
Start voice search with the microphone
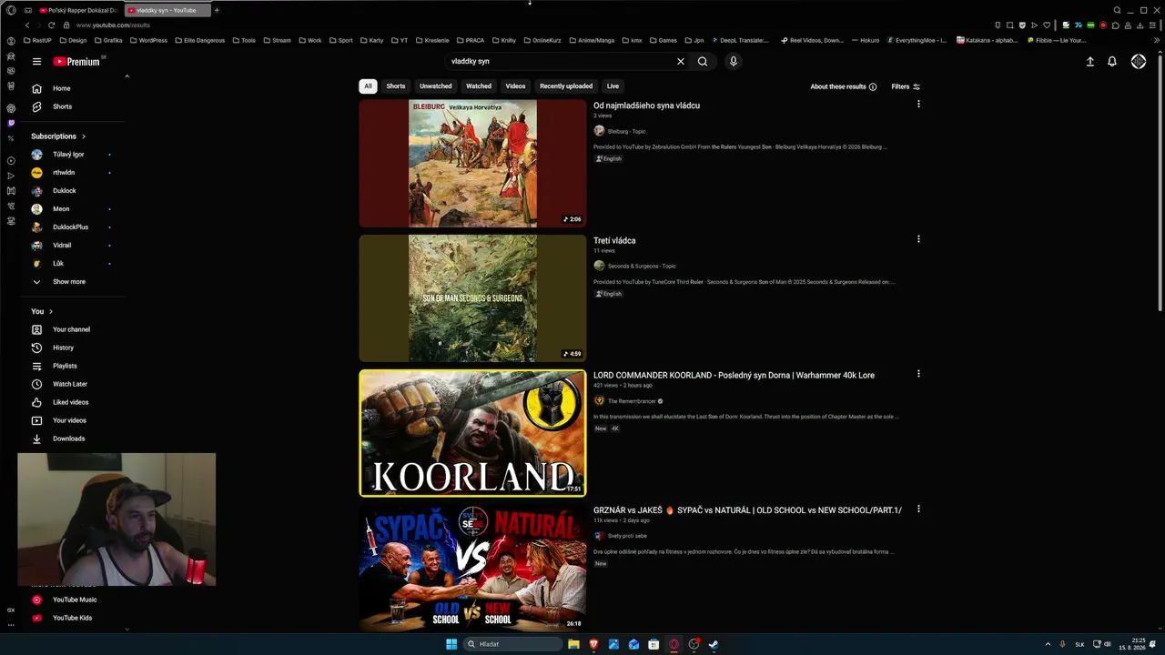pos(733,62)
